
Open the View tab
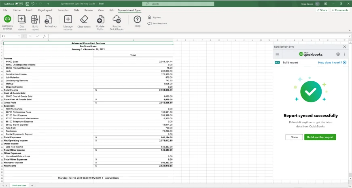pyautogui.click(x=101, y=10)
